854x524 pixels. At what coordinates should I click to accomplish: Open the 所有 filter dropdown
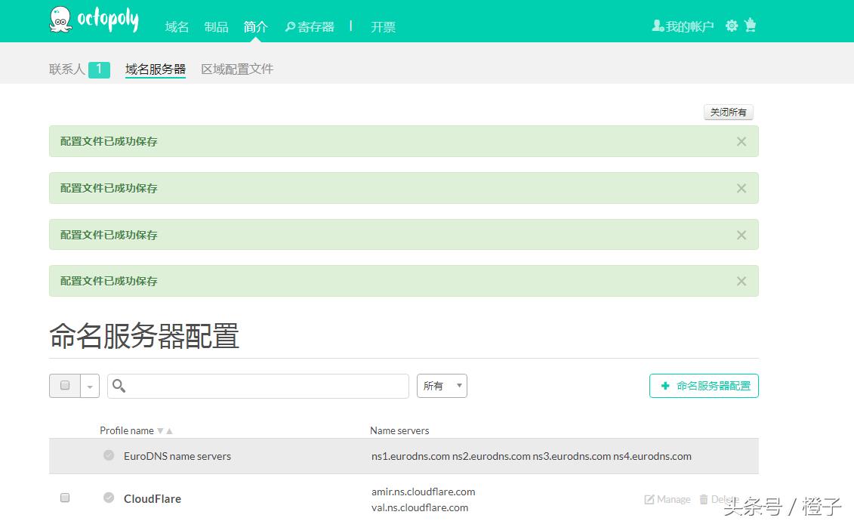pyautogui.click(x=441, y=385)
